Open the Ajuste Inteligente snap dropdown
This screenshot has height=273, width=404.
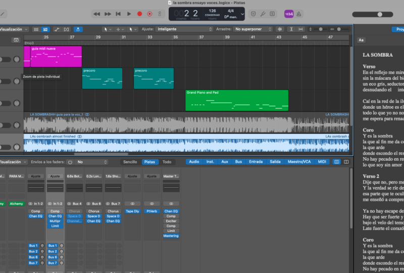pos(184,29)
